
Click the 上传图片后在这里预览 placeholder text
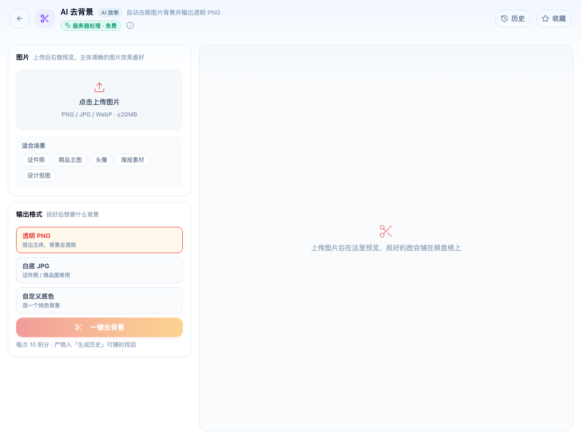pyautogui.click(x=386, y=248)
